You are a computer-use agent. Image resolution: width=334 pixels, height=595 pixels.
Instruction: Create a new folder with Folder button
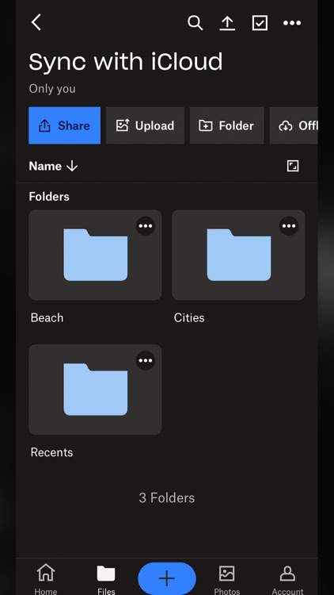[x=227, y=125]
